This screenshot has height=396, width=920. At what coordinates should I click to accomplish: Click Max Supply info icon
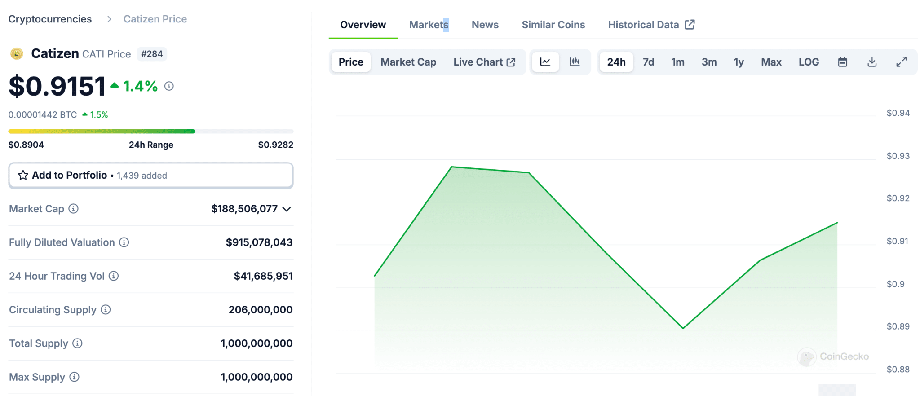click(75, 377)
